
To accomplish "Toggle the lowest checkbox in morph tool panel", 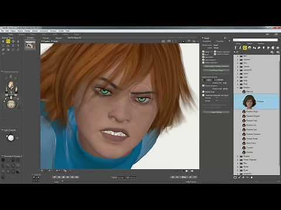I will pyautogui.click(x=203, y=96).
